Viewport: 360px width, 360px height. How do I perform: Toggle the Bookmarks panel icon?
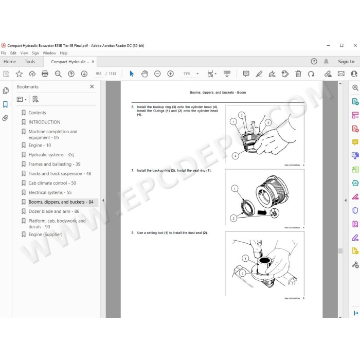click(x=5, y=104)
